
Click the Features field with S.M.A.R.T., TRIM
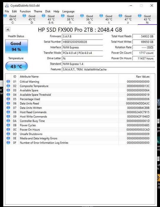pyautogui.click(x=108, y=69)
